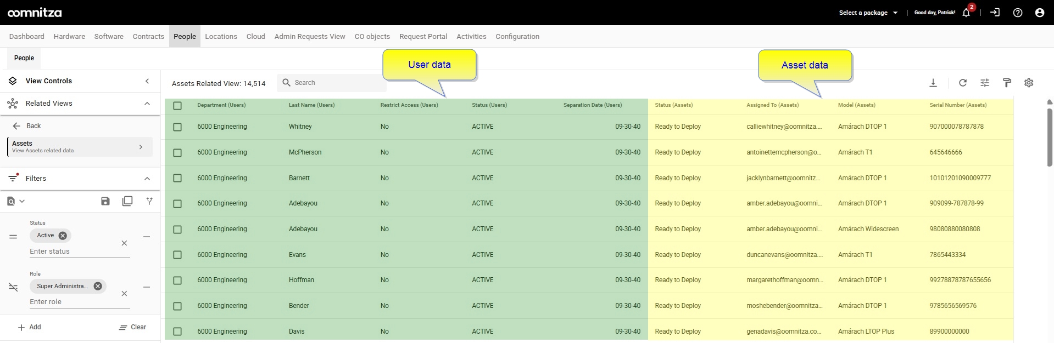Viewport: 1054px width, 343px height.
Task: Click calliewhitney@oomnitza email cell
Action: [x=784, y=127]
